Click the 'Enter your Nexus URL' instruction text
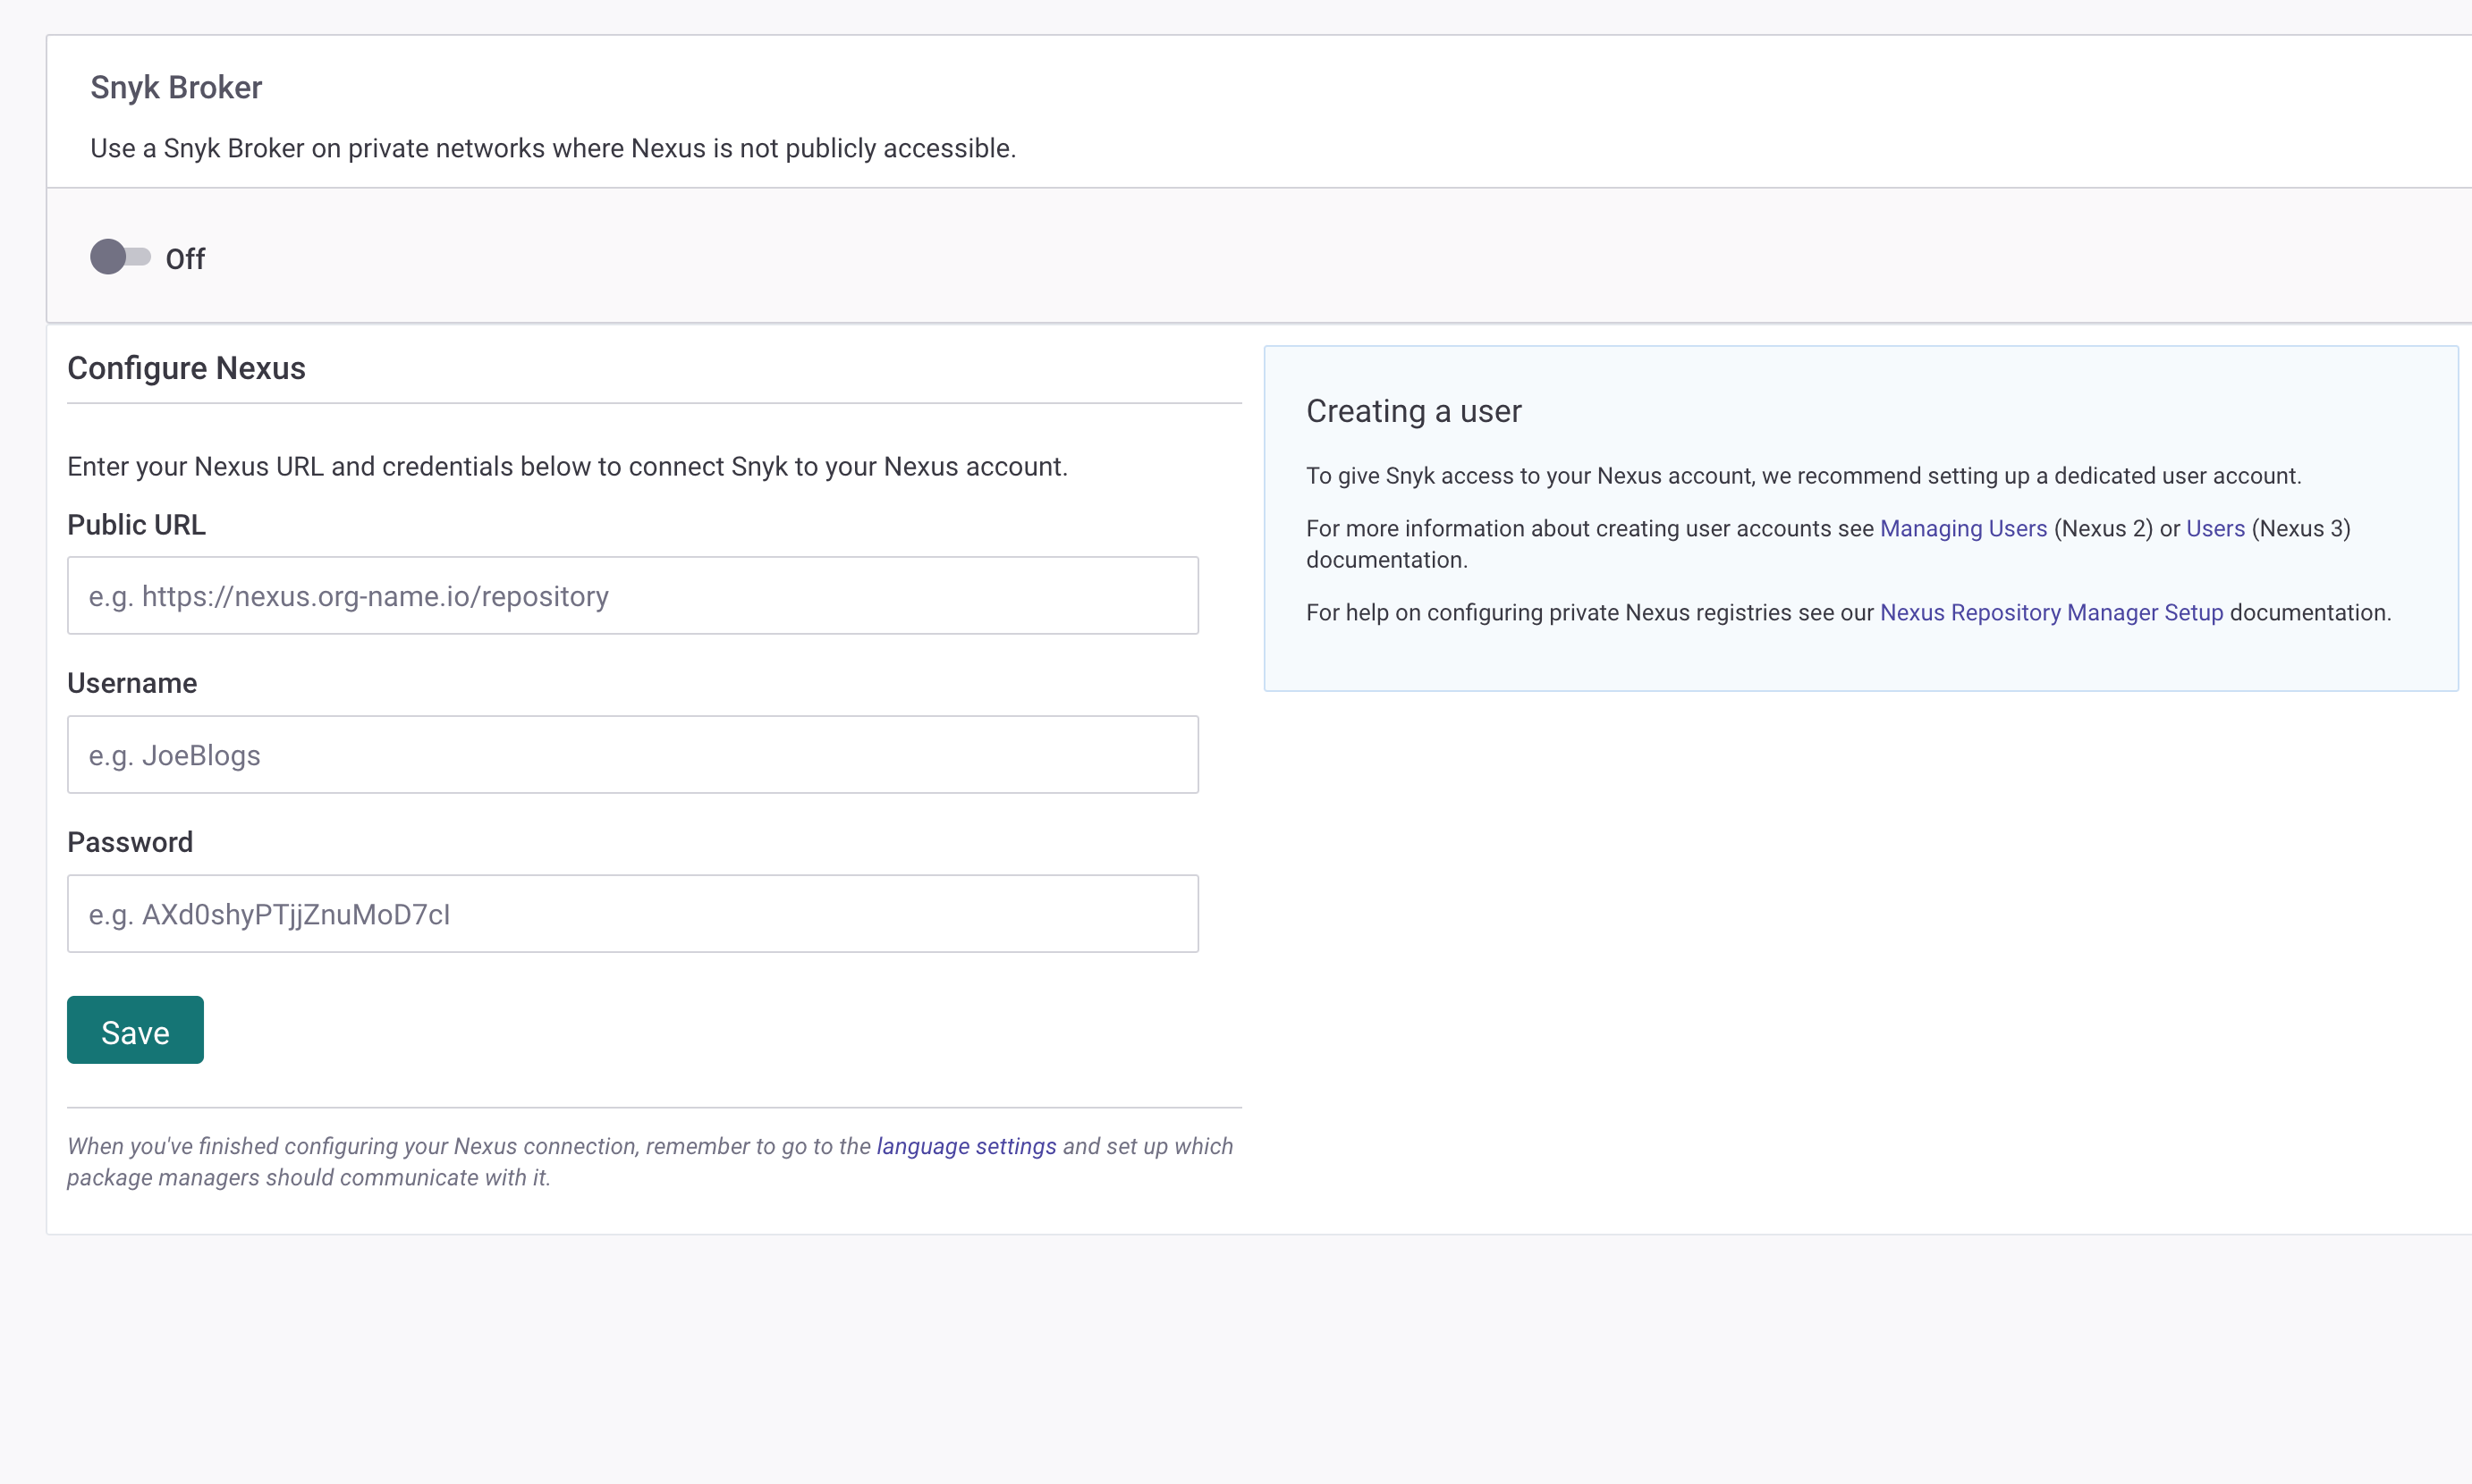The height and width of the screenshot is (1484, 2472). pos(567,467)
